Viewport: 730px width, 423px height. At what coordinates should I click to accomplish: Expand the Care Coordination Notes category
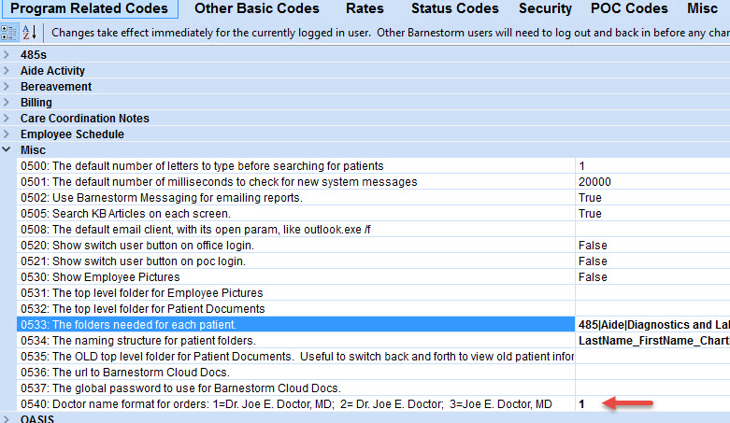[7, 118]
